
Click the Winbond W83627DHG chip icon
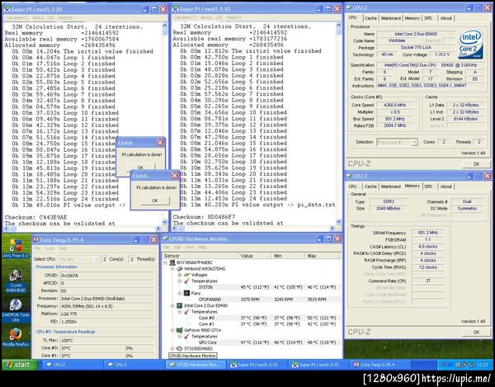coord(179,269)
